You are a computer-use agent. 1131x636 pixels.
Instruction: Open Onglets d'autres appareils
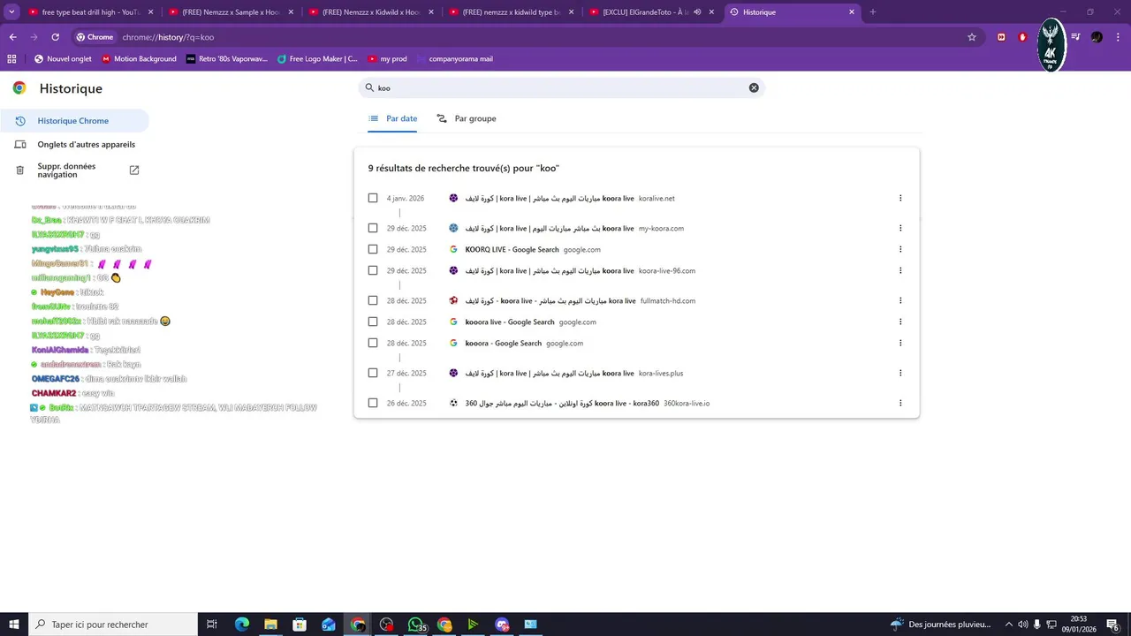(x=74, y=144)
